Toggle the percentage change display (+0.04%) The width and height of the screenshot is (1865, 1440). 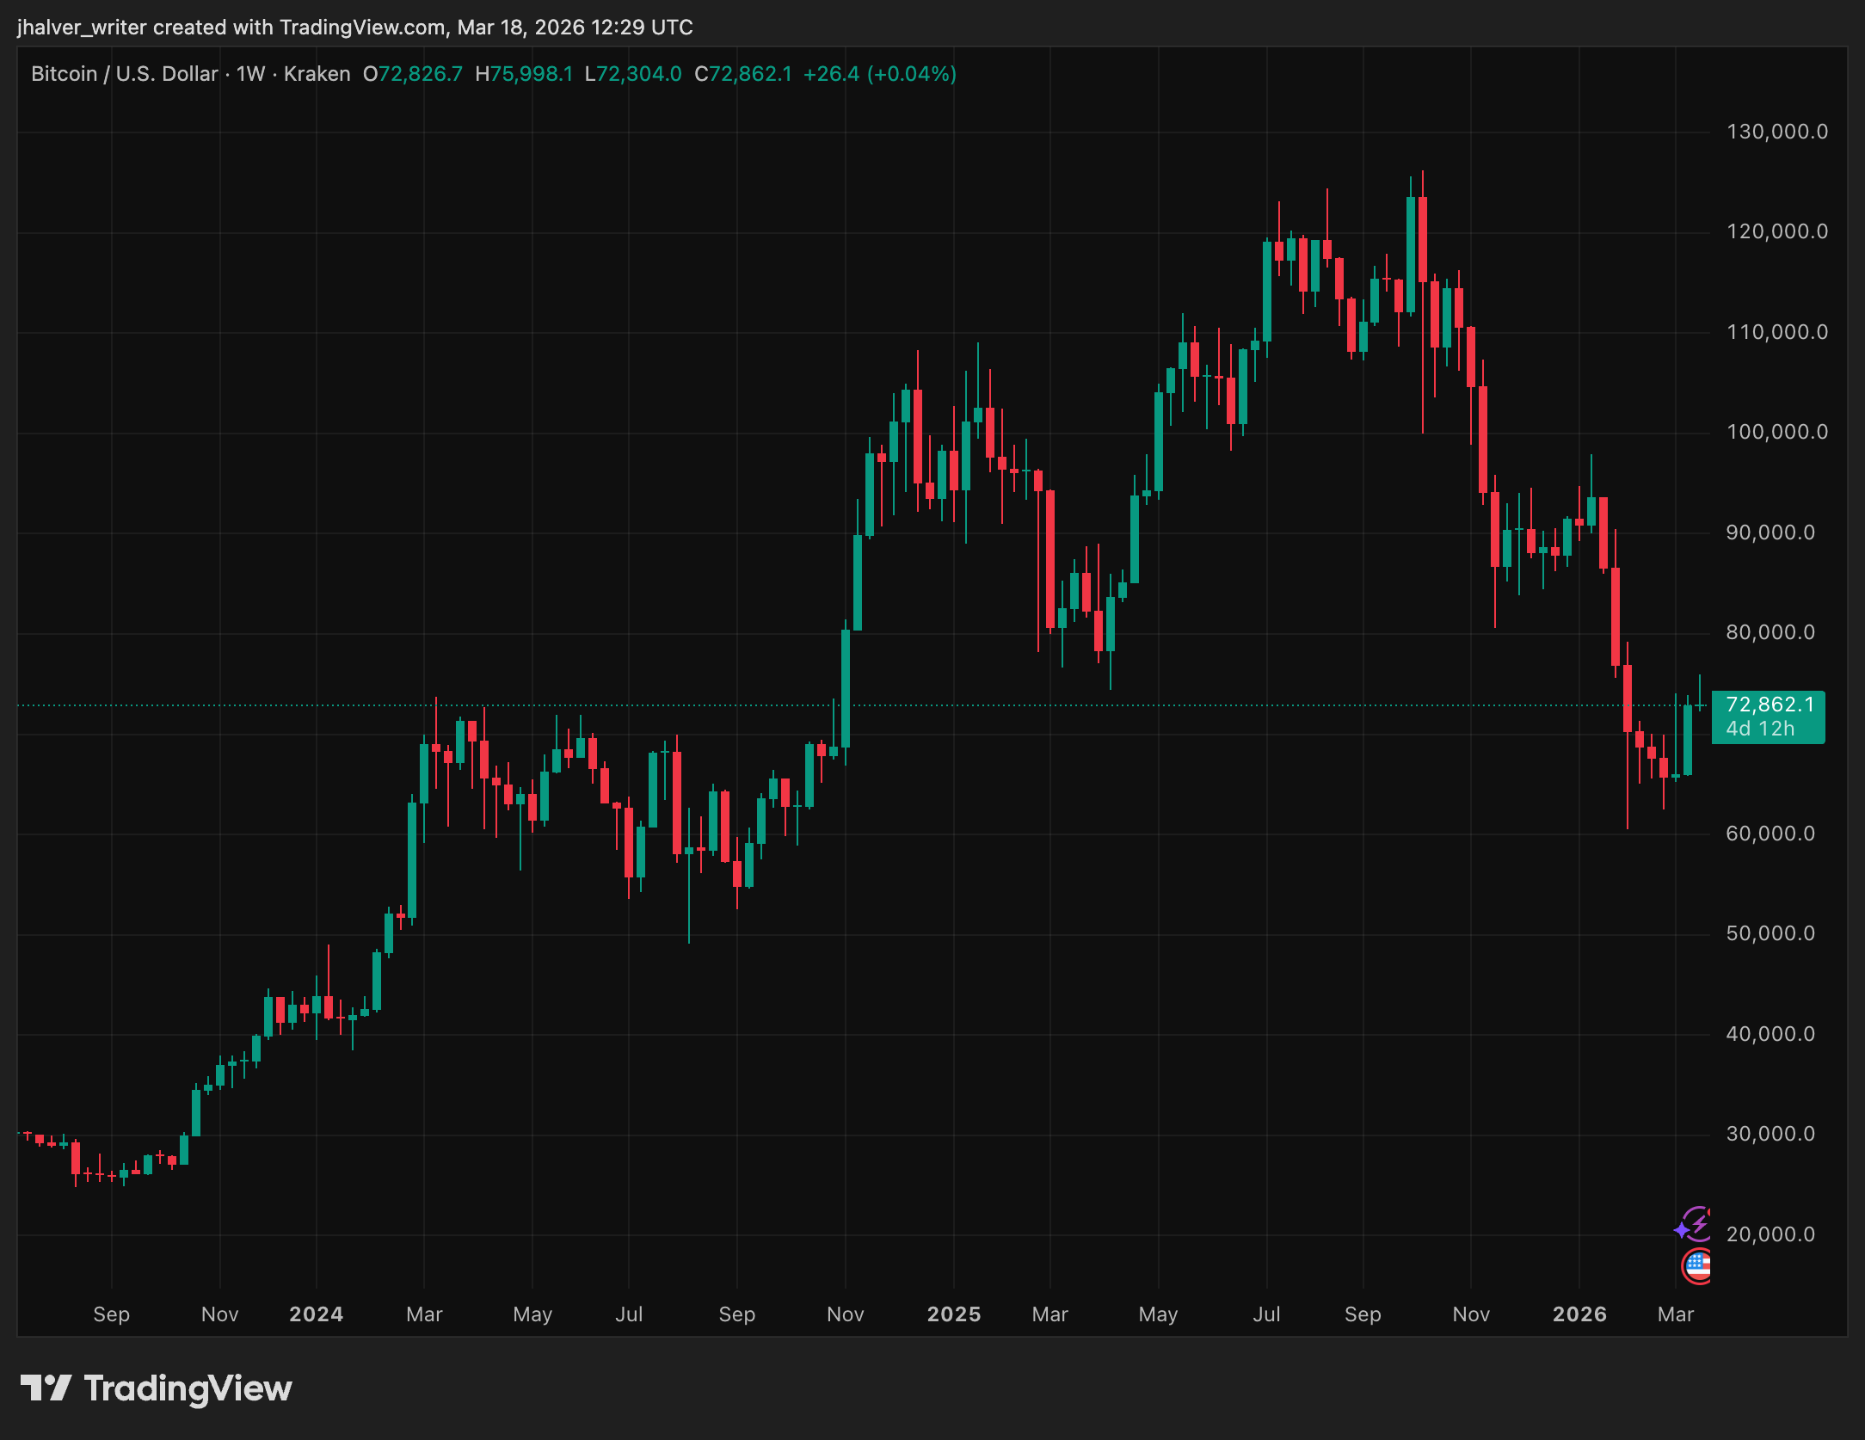[x=912, y=74]
